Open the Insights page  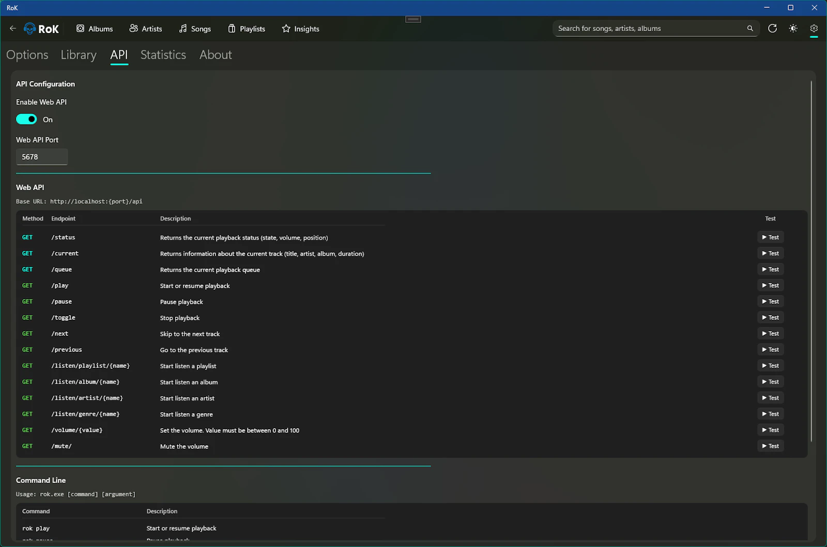coord(300,29)
